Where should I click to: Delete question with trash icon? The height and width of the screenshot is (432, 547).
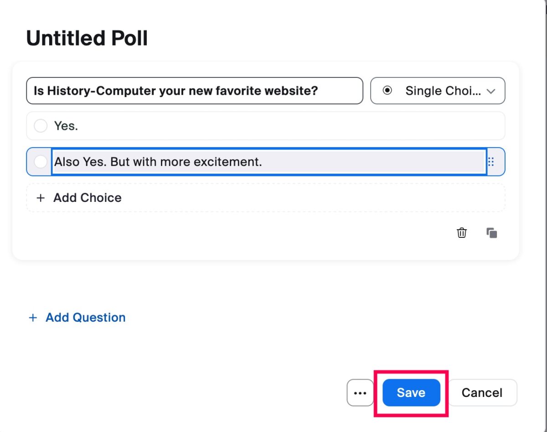click(462, 233)
